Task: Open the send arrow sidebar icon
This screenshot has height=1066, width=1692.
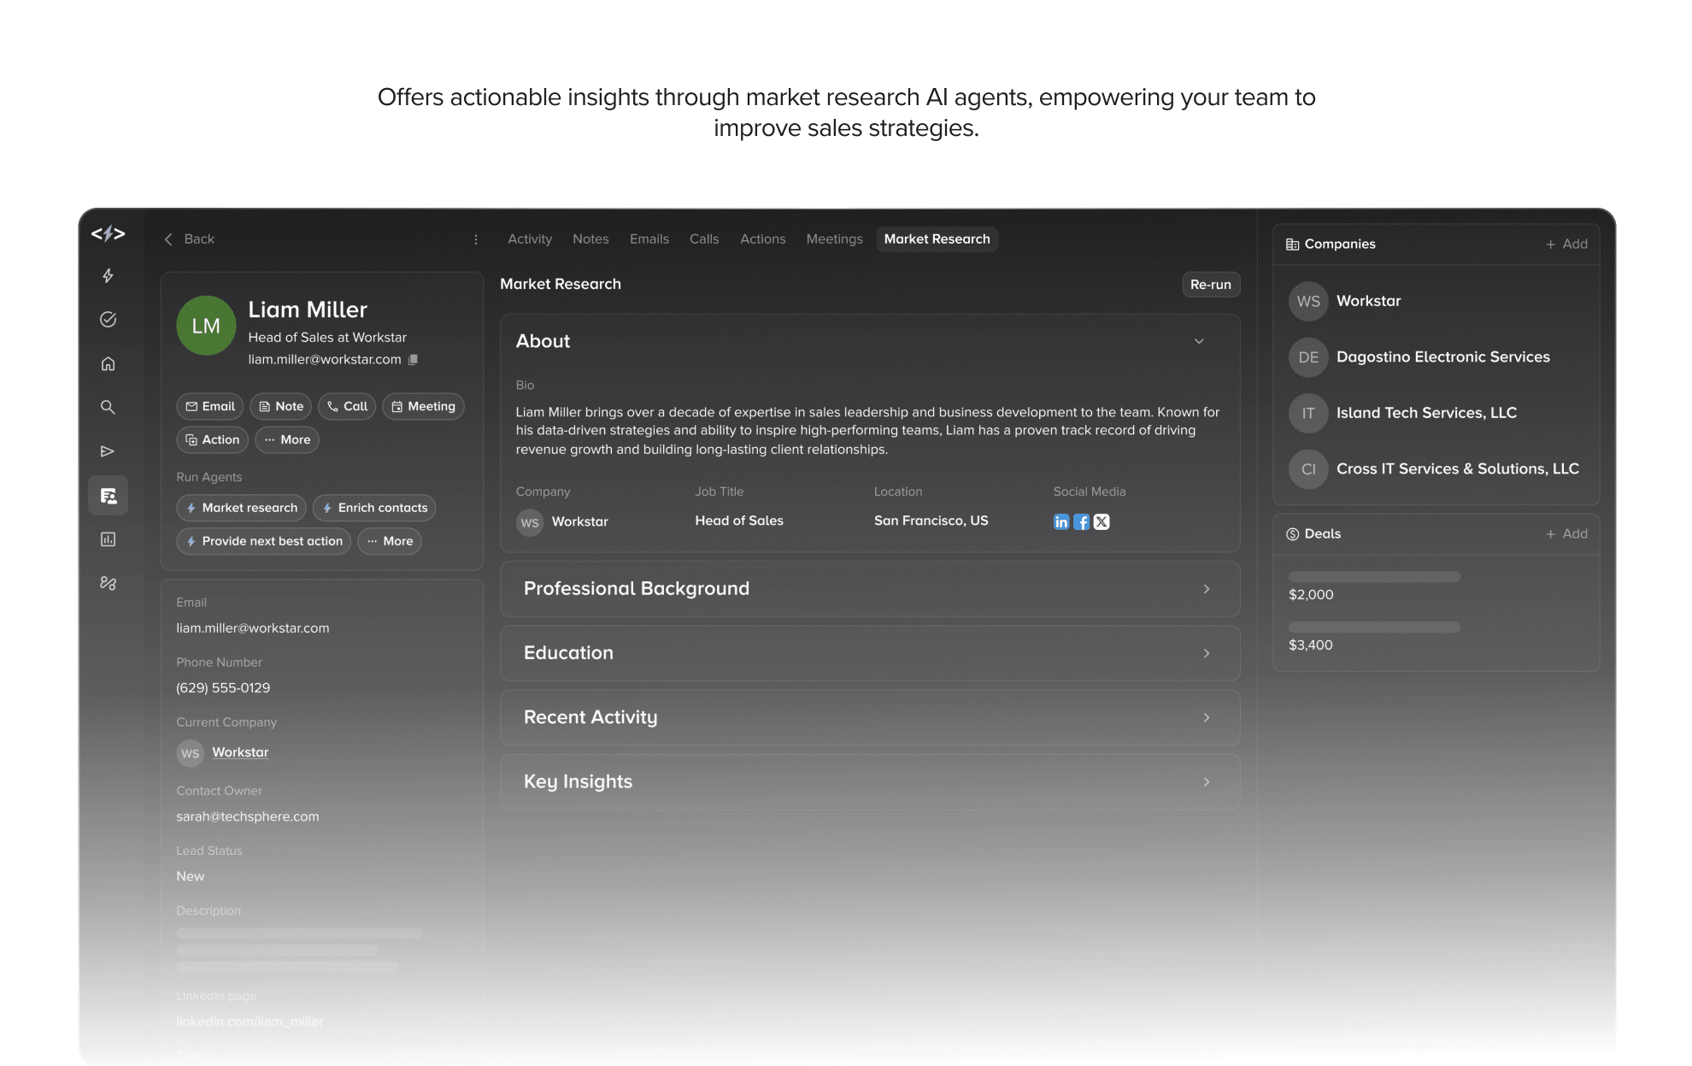Action: [x=108, y=451]
